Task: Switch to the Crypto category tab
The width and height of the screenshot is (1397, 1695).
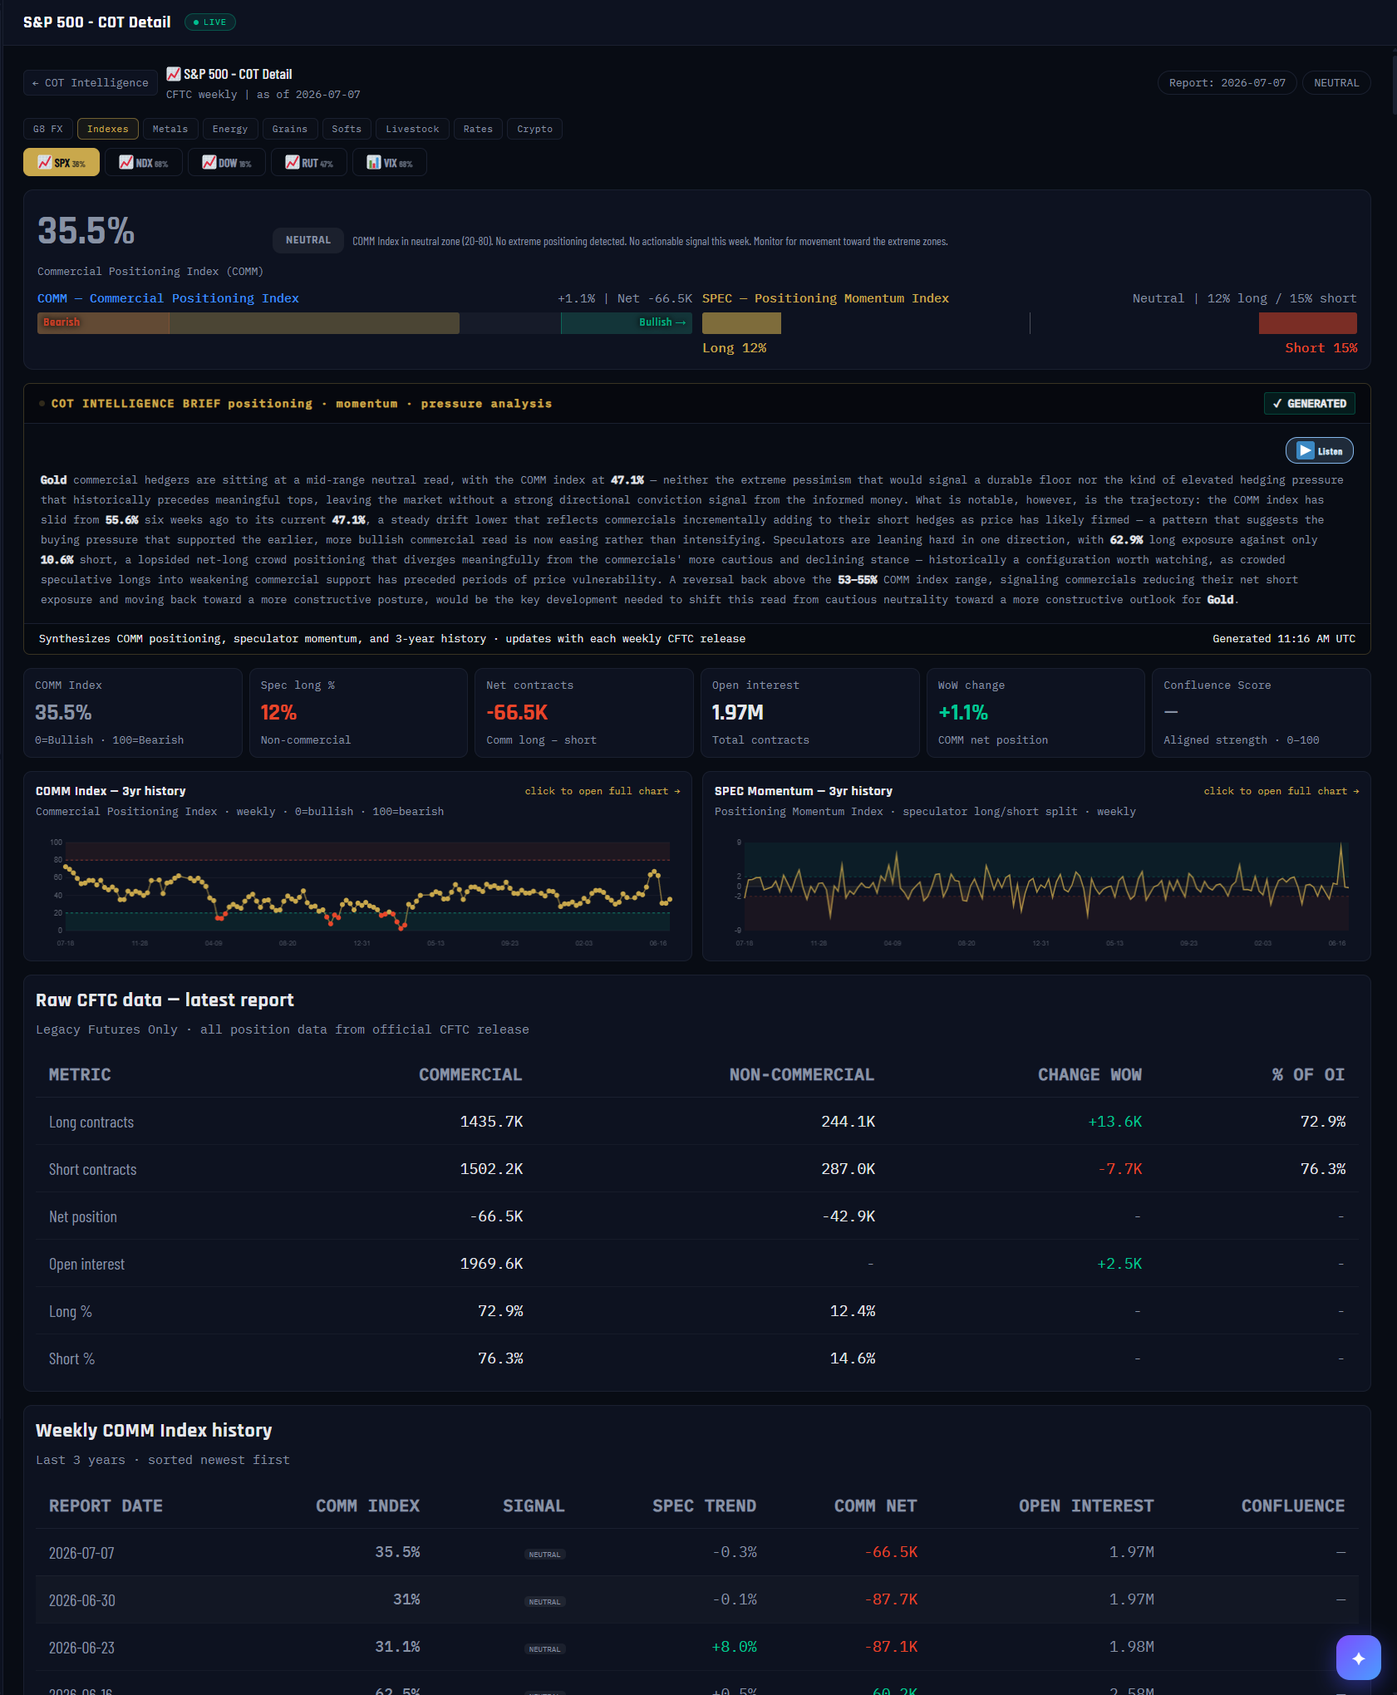Action: (x=534, y=129)
